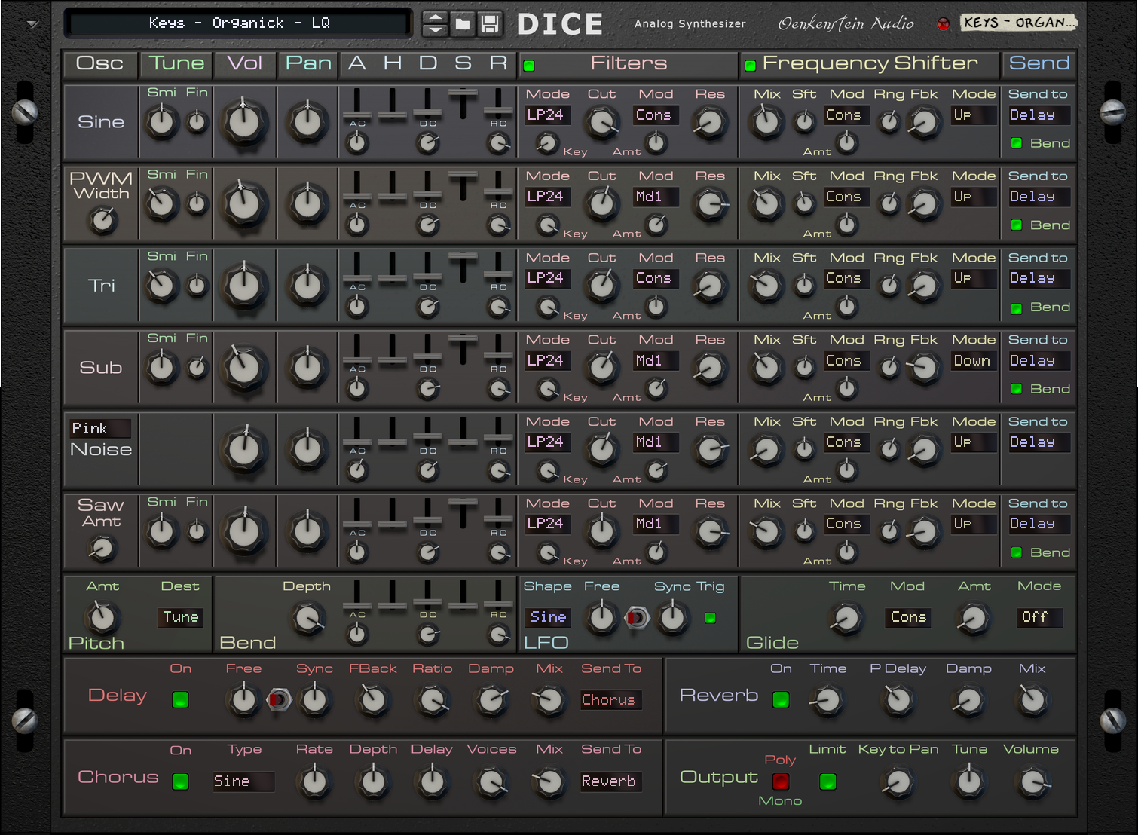Click the Glide Time knob
Viewport: 1138px width, 835px height.
coord(846,619)
